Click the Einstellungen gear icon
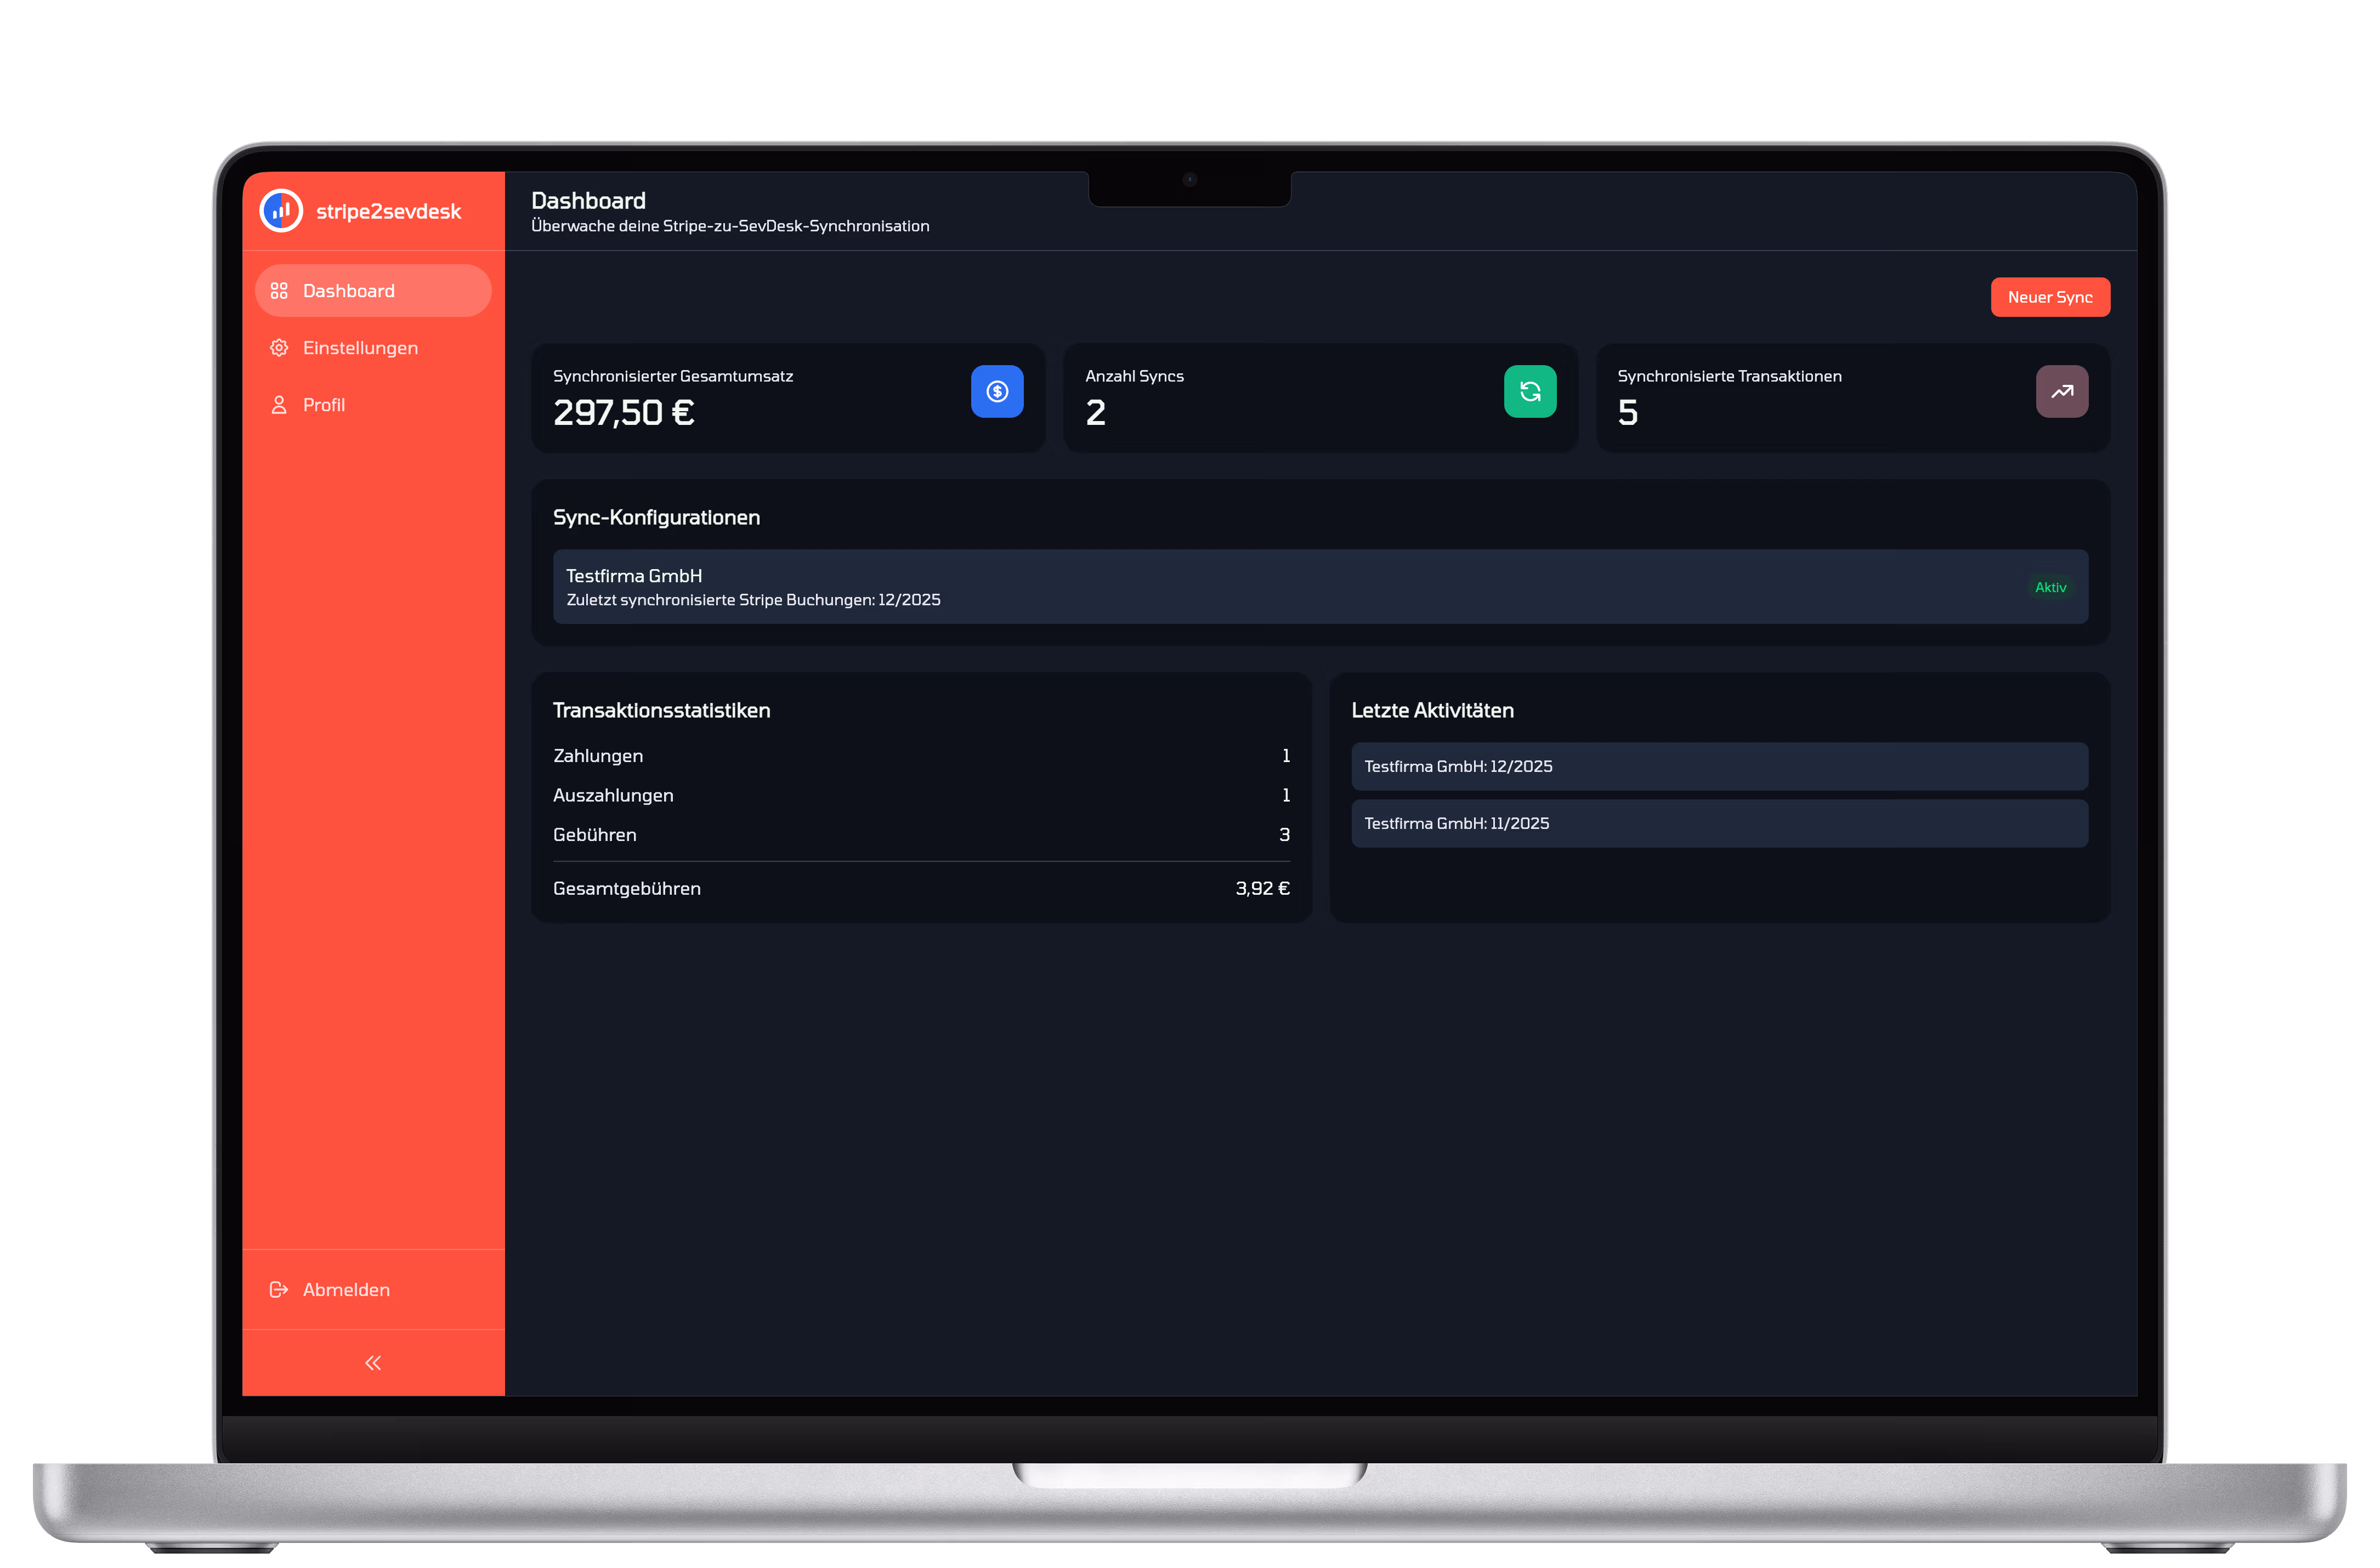The width and height of the screenshot is (2380, 1568). 280,347
